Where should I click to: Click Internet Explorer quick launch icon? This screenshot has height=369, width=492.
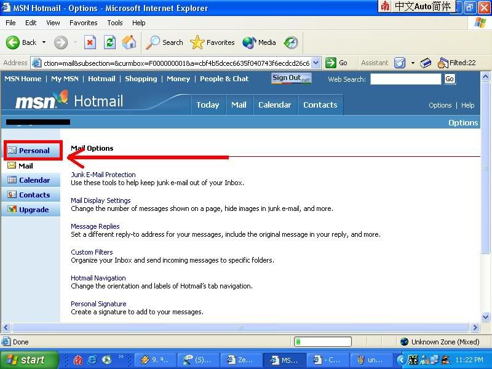pos(92,360)
